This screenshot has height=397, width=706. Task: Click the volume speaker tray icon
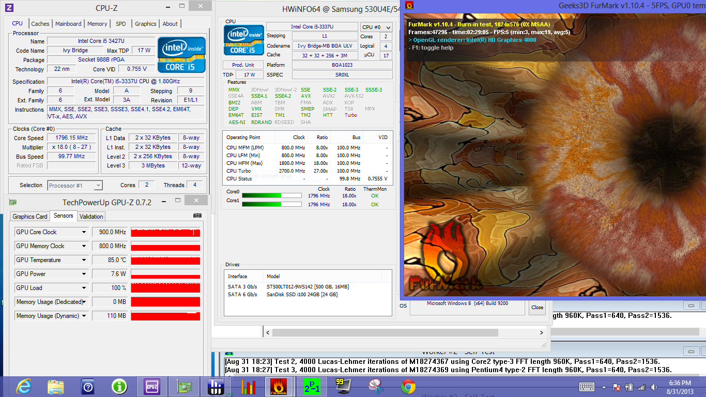coord(654,387)
